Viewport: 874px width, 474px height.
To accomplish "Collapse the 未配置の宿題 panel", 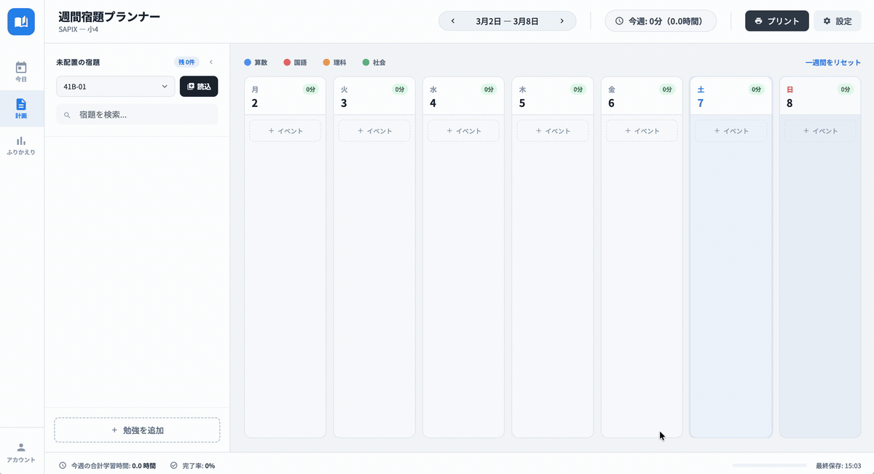I will click(211, 63).
